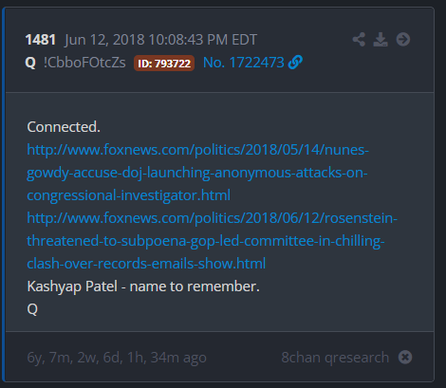Click the download post icon

[381, 40]
